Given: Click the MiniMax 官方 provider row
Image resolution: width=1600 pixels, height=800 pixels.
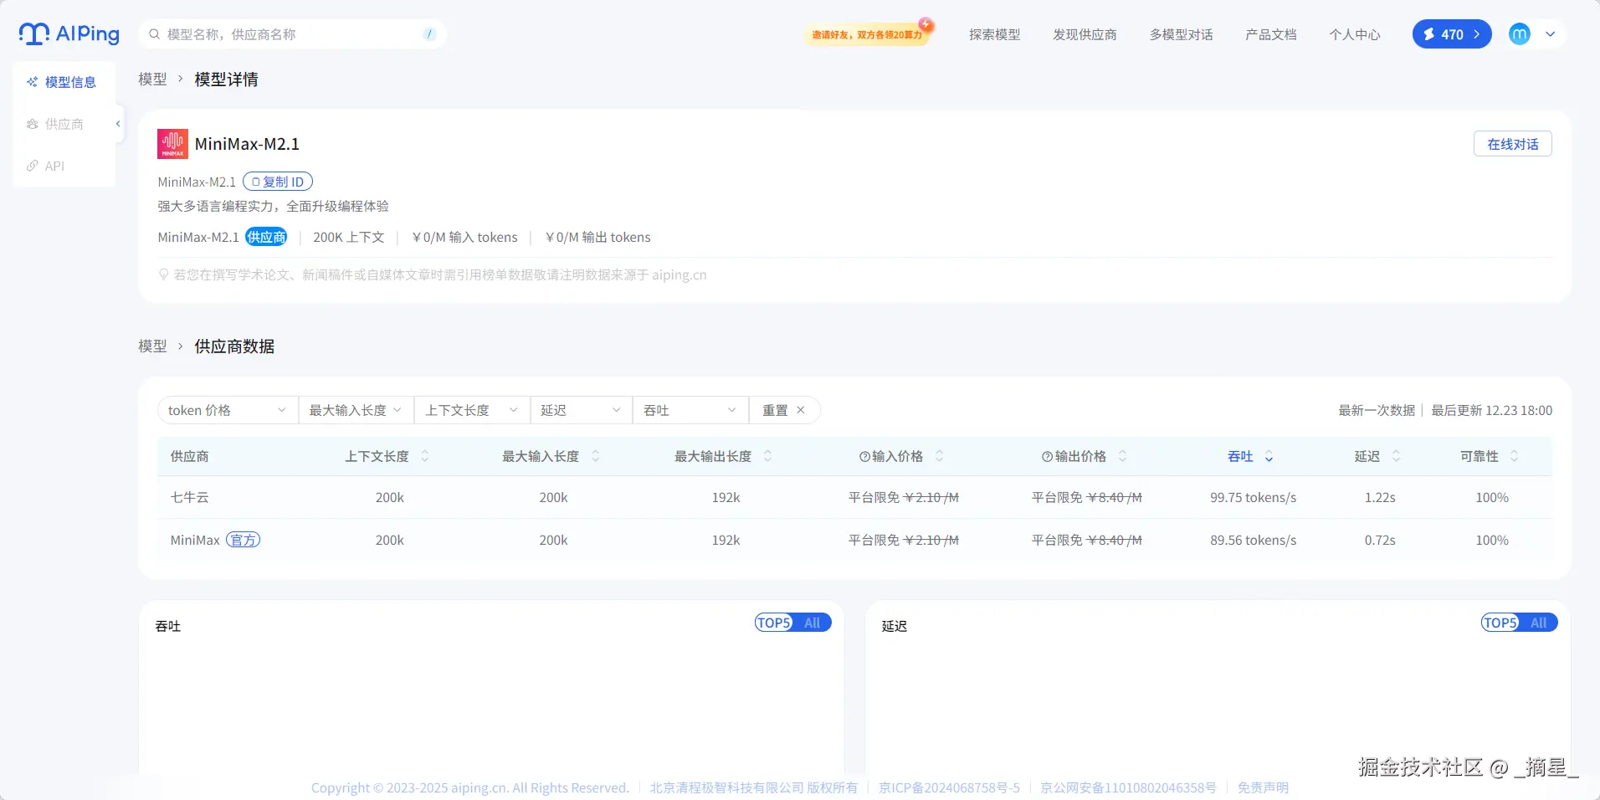Looking at the screenshot, I should tap(854, 540).
